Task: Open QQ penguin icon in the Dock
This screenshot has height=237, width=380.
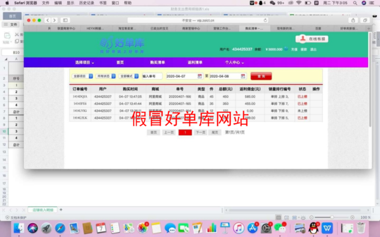Action: point(313,228)
